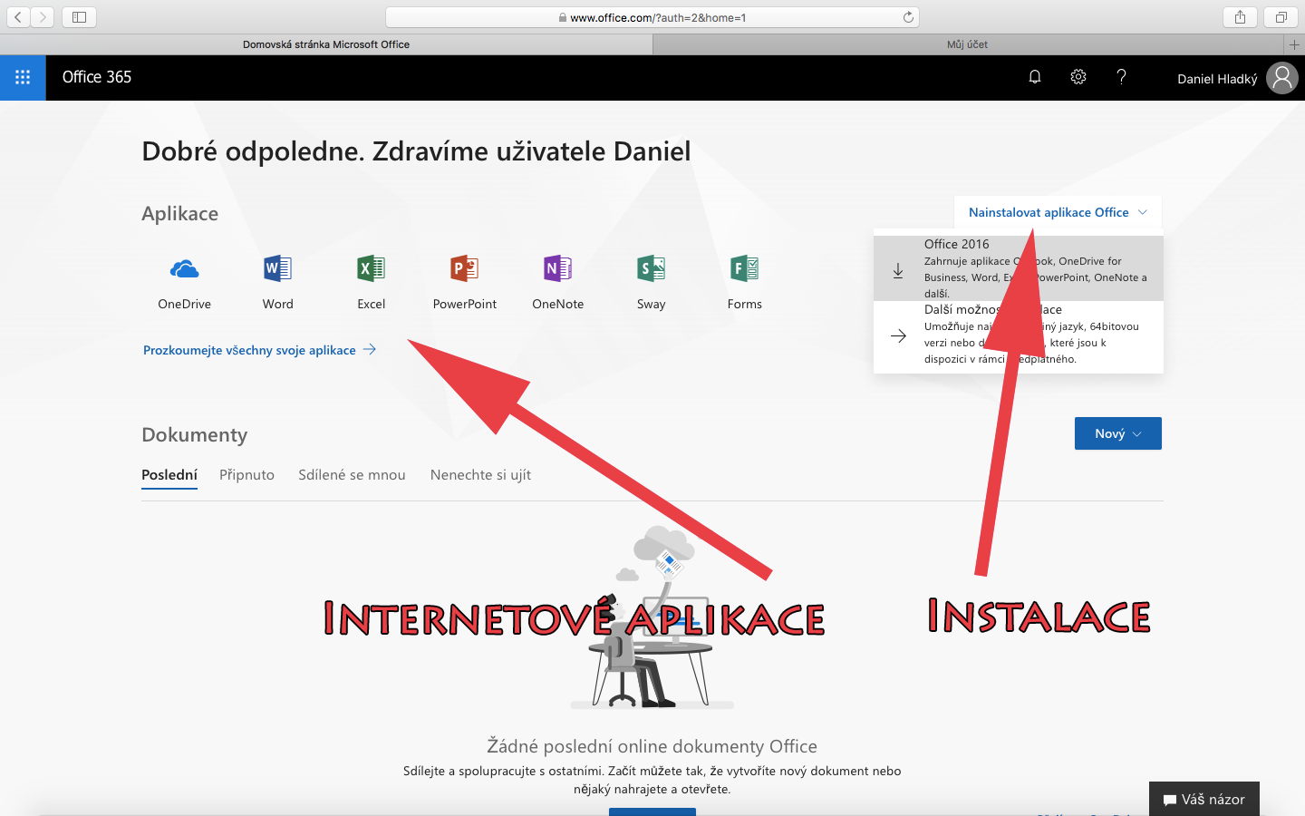Launch the Word online app

click(x=277, y=282)
